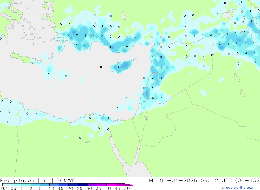Pick the 45–50 mm legend color swatch

[121, 185]
